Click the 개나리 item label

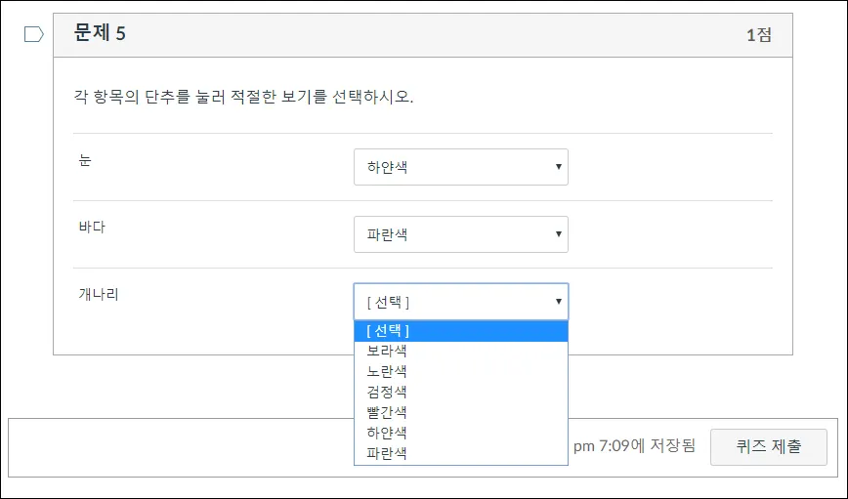click(x=98, y=294)
